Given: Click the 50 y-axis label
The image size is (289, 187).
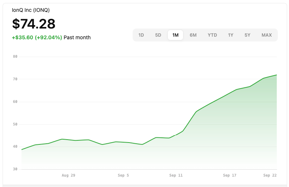Looking at the screenshot, I should coord(15,124).
